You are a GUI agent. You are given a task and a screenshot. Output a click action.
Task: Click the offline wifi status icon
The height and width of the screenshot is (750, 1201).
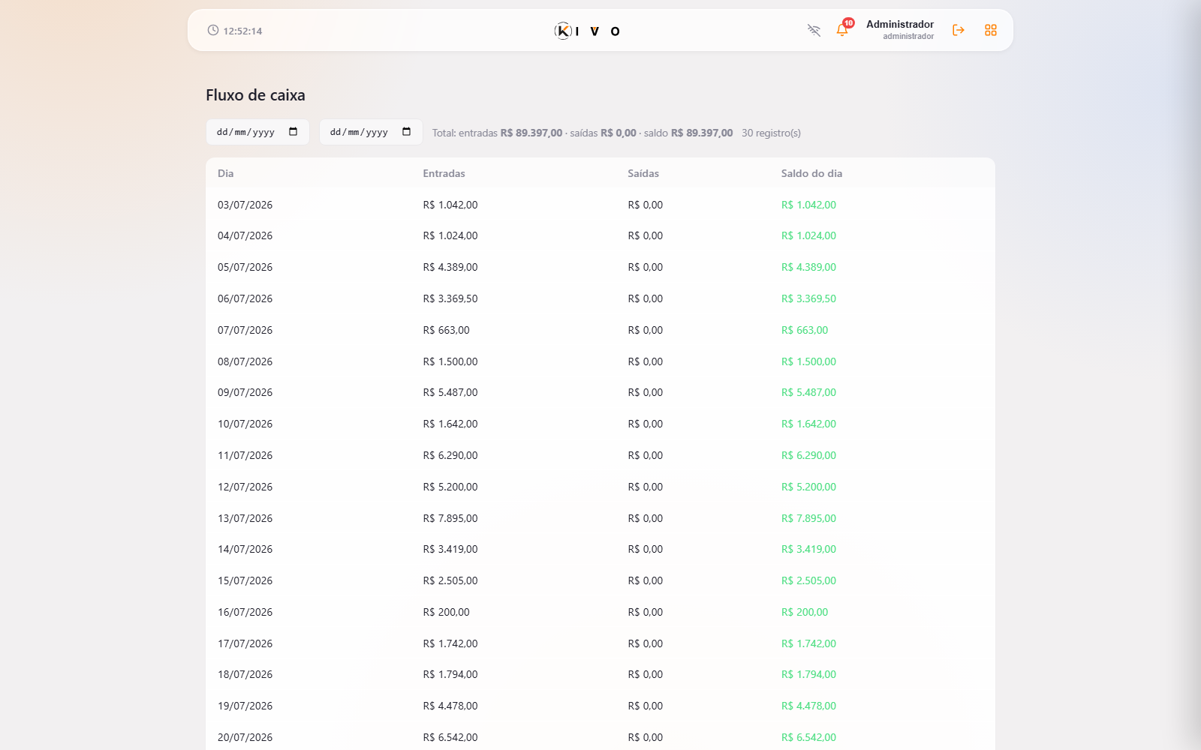pyautogui.click(x=814, y=30)
